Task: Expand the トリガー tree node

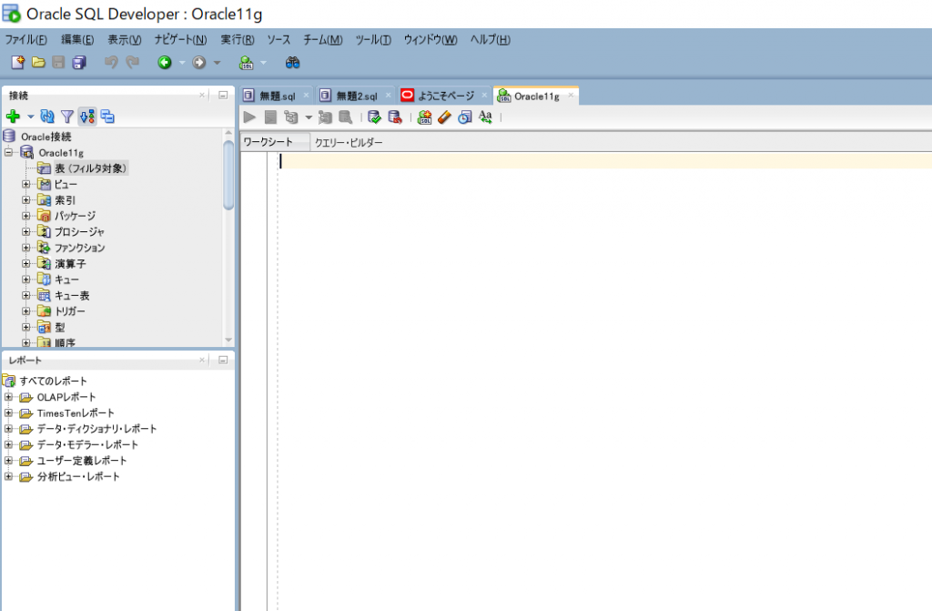Action: coord(26,311)
